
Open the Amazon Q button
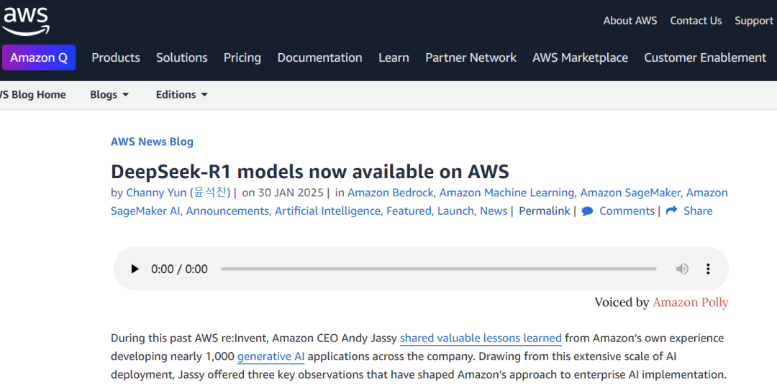pos(39,57)
